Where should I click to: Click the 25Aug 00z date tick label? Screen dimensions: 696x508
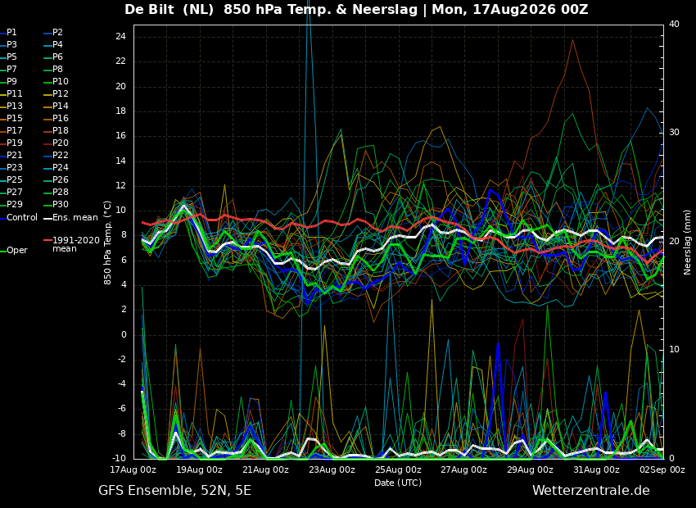[398, 469]
